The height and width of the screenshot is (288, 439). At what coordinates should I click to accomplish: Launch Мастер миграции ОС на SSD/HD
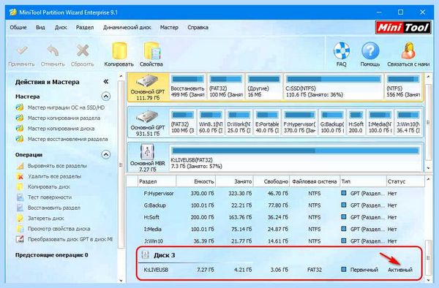(66, 107)
